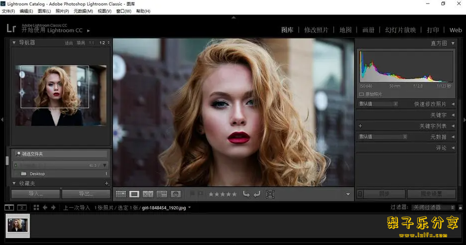Add keyword with plus in 关键字列表
Screen dimensions: 466x245
click(x=360, y=126)
